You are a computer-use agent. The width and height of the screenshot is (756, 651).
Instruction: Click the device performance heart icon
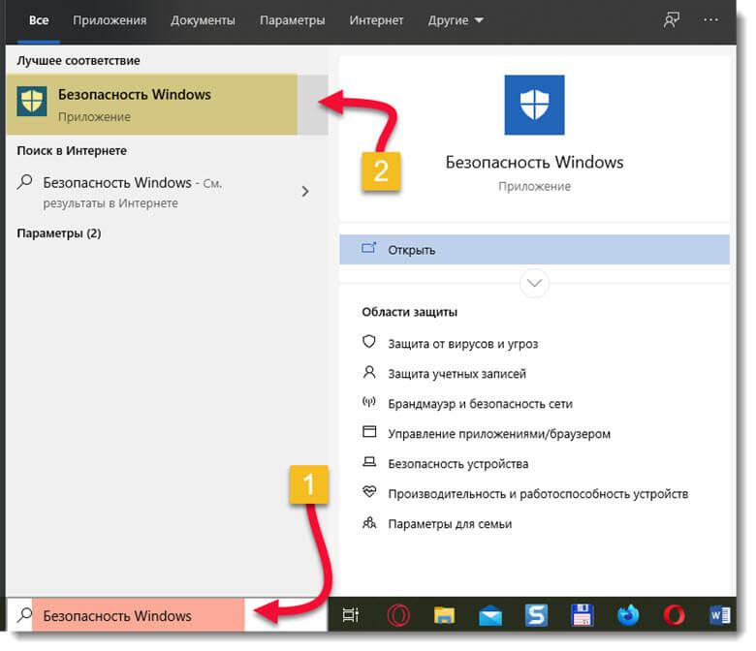click(x=369, y=491)
